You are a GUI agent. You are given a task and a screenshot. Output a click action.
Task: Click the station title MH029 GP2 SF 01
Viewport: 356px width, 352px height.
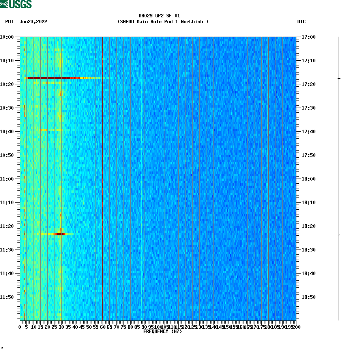(159, 17)
